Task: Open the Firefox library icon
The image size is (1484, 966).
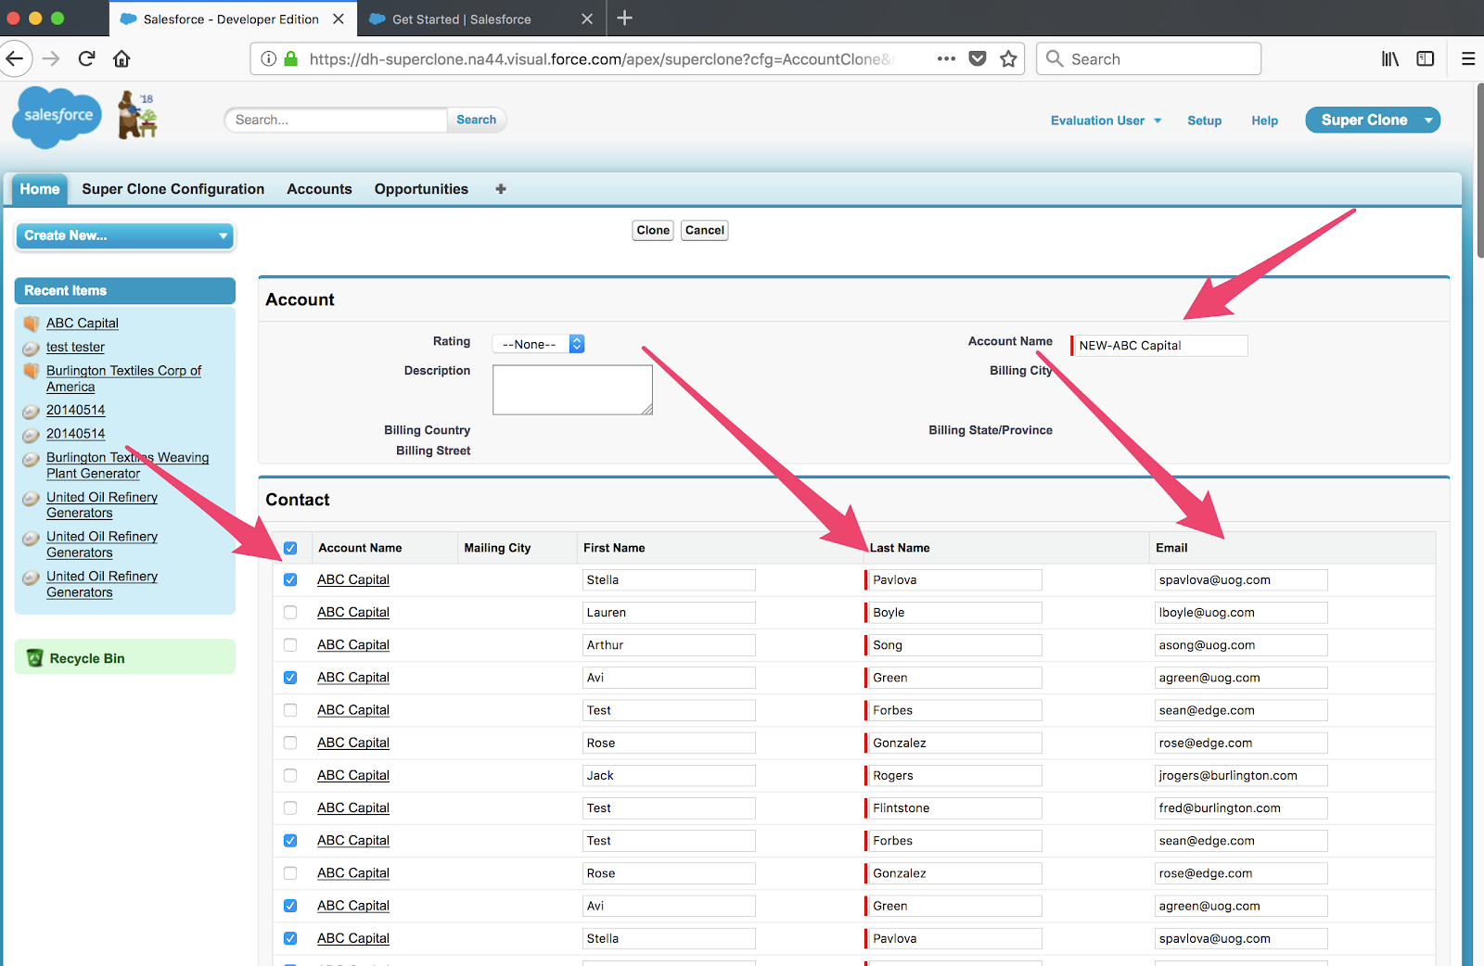Action: pos(1389,58)
